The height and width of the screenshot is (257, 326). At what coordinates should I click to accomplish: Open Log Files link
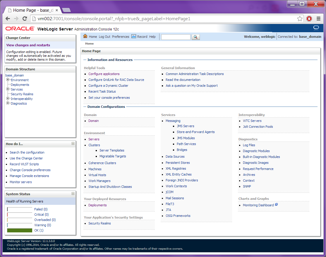(249, 145)
